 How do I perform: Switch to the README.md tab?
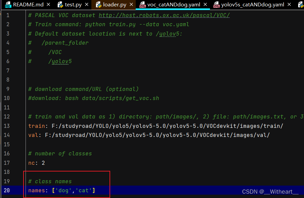coord(28,4)
